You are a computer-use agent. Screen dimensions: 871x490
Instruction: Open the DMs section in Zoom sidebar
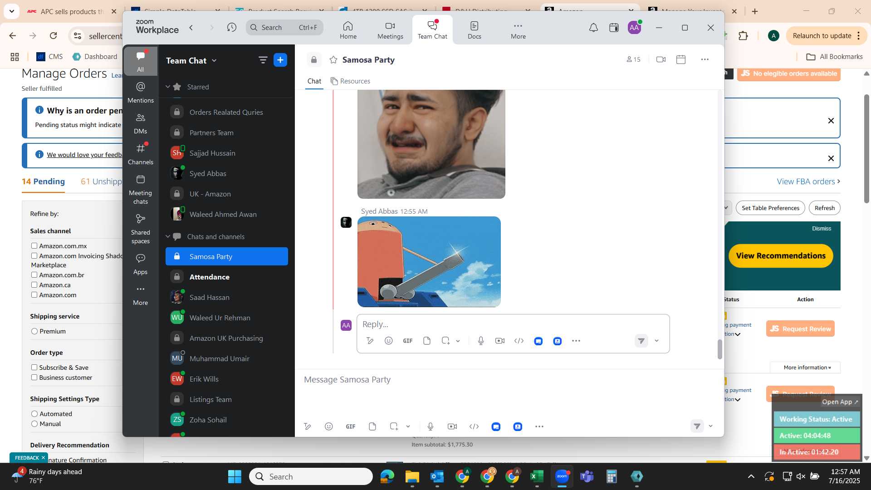(140, 123)
